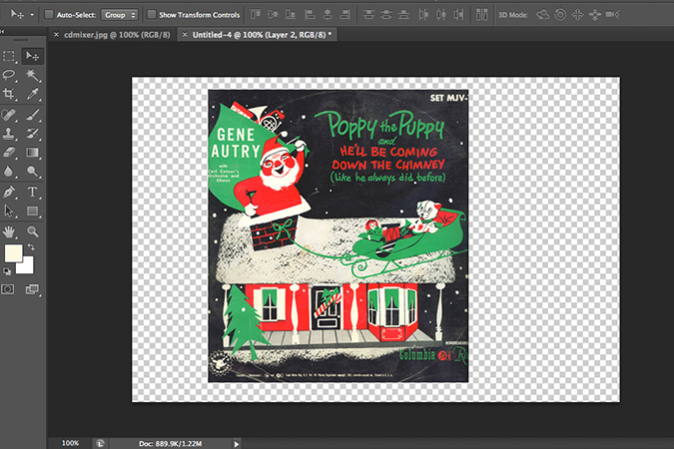Viewport: 674px width, 449px height.
Task: Select the Path Selection arrow tool
Action: coord(9,211)
